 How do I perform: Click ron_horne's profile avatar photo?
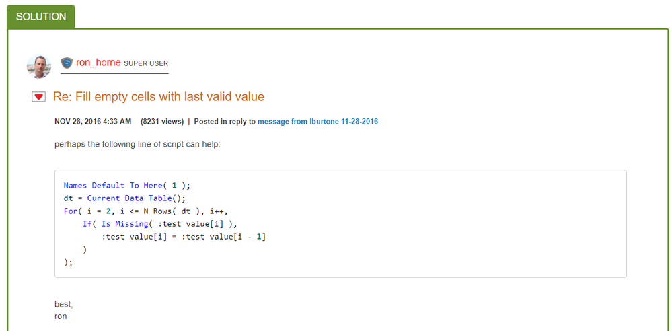tap(38, 66)
